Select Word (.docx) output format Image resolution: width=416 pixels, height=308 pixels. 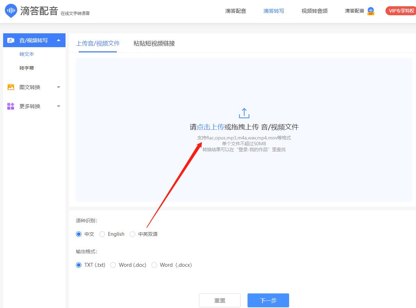coord(154,265)
